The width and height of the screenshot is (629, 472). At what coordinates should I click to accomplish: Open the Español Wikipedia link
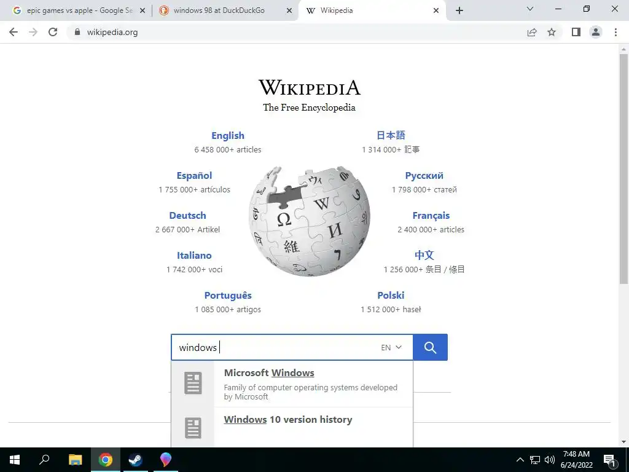[194, 175]
